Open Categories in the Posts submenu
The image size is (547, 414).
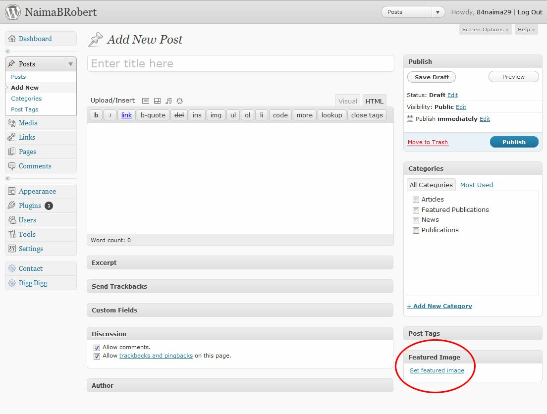point(26,99)
